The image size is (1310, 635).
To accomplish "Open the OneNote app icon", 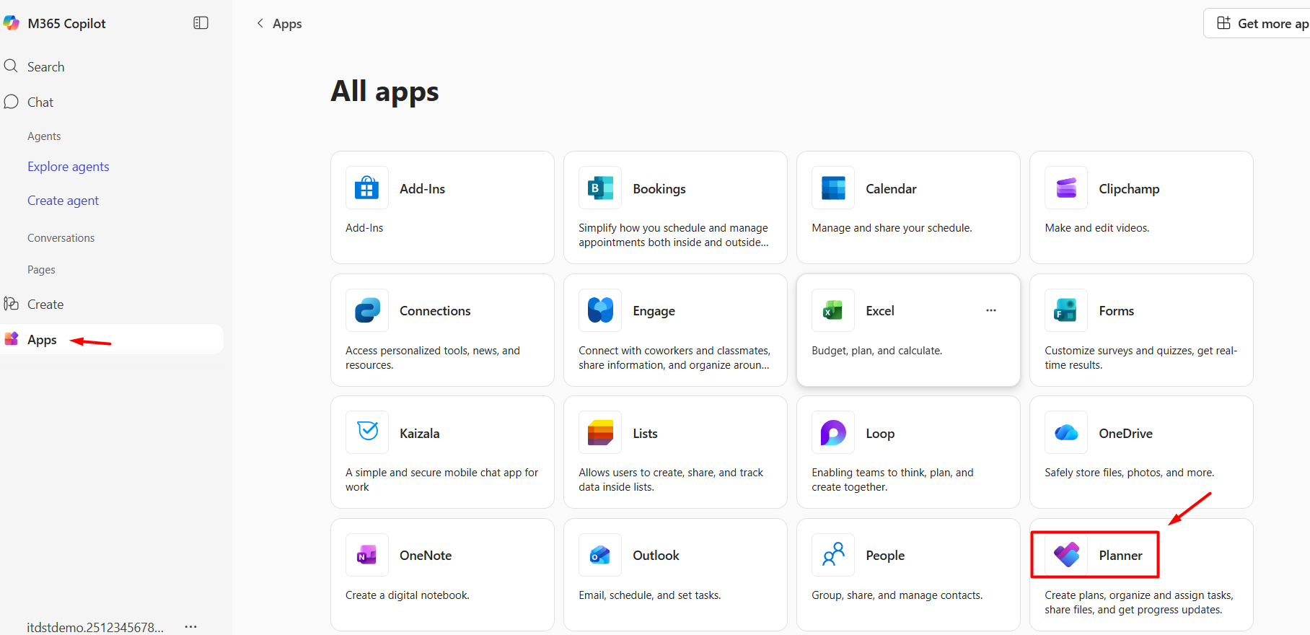I will 366,555.
